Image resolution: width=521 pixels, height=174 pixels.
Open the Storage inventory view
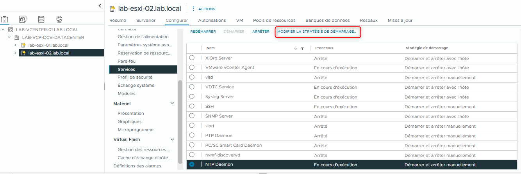point(41,19)
